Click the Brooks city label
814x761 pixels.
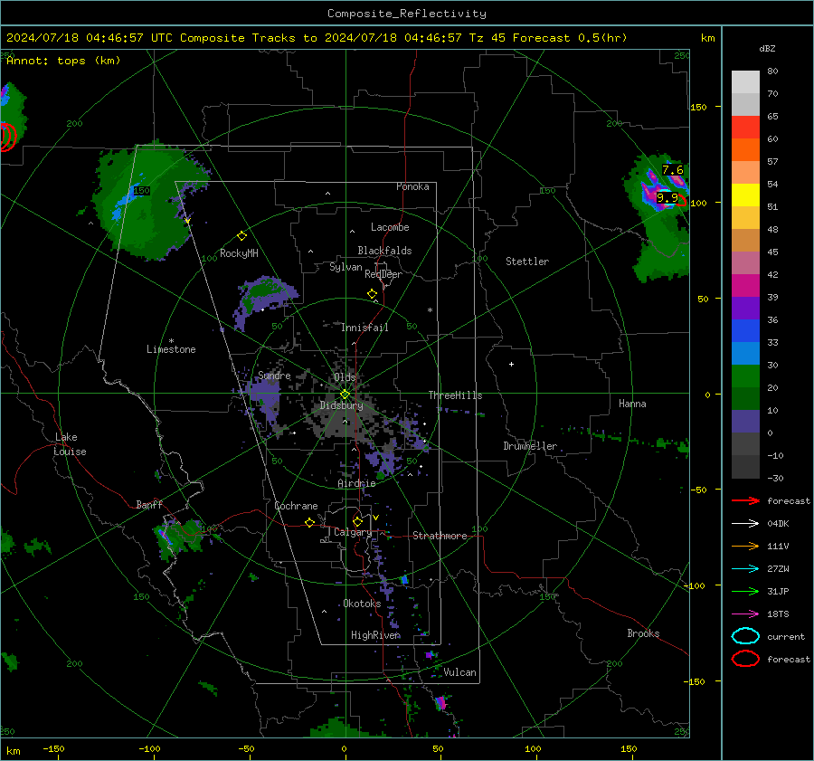[643, 633]
